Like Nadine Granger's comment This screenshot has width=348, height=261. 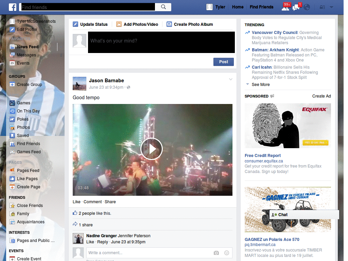(90, 242)
